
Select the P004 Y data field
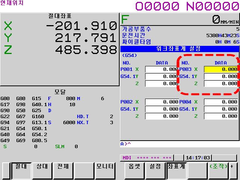point(221,109)
